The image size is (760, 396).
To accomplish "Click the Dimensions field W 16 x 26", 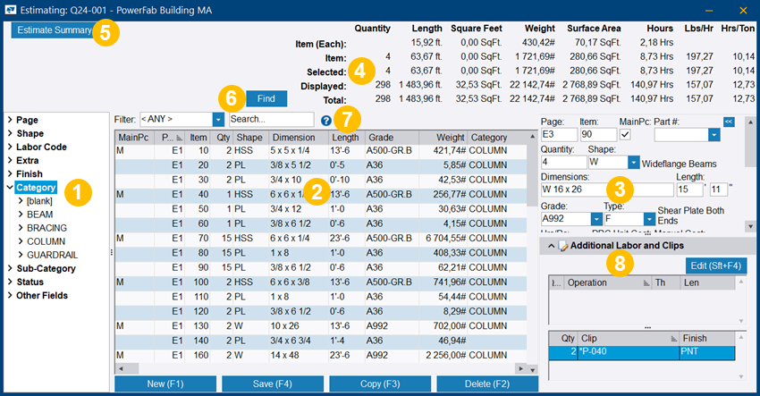I will click(607, 190).
